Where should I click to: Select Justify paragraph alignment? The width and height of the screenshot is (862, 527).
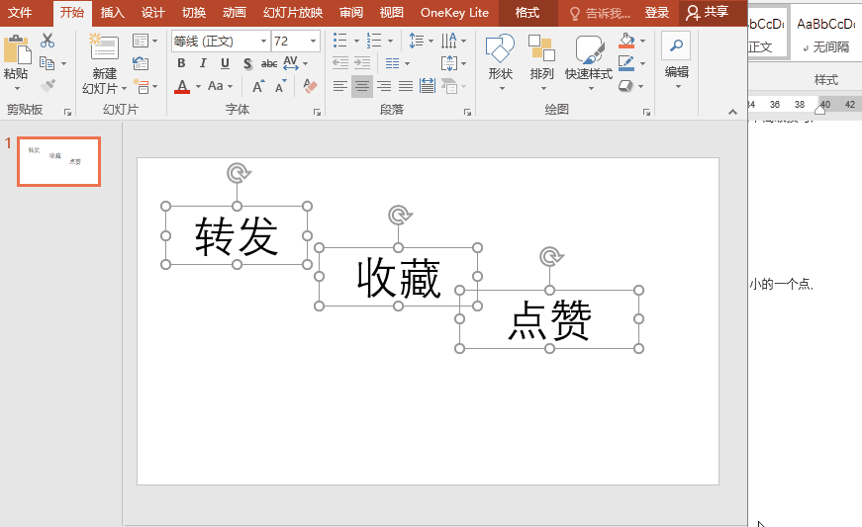tap(406, 86)
